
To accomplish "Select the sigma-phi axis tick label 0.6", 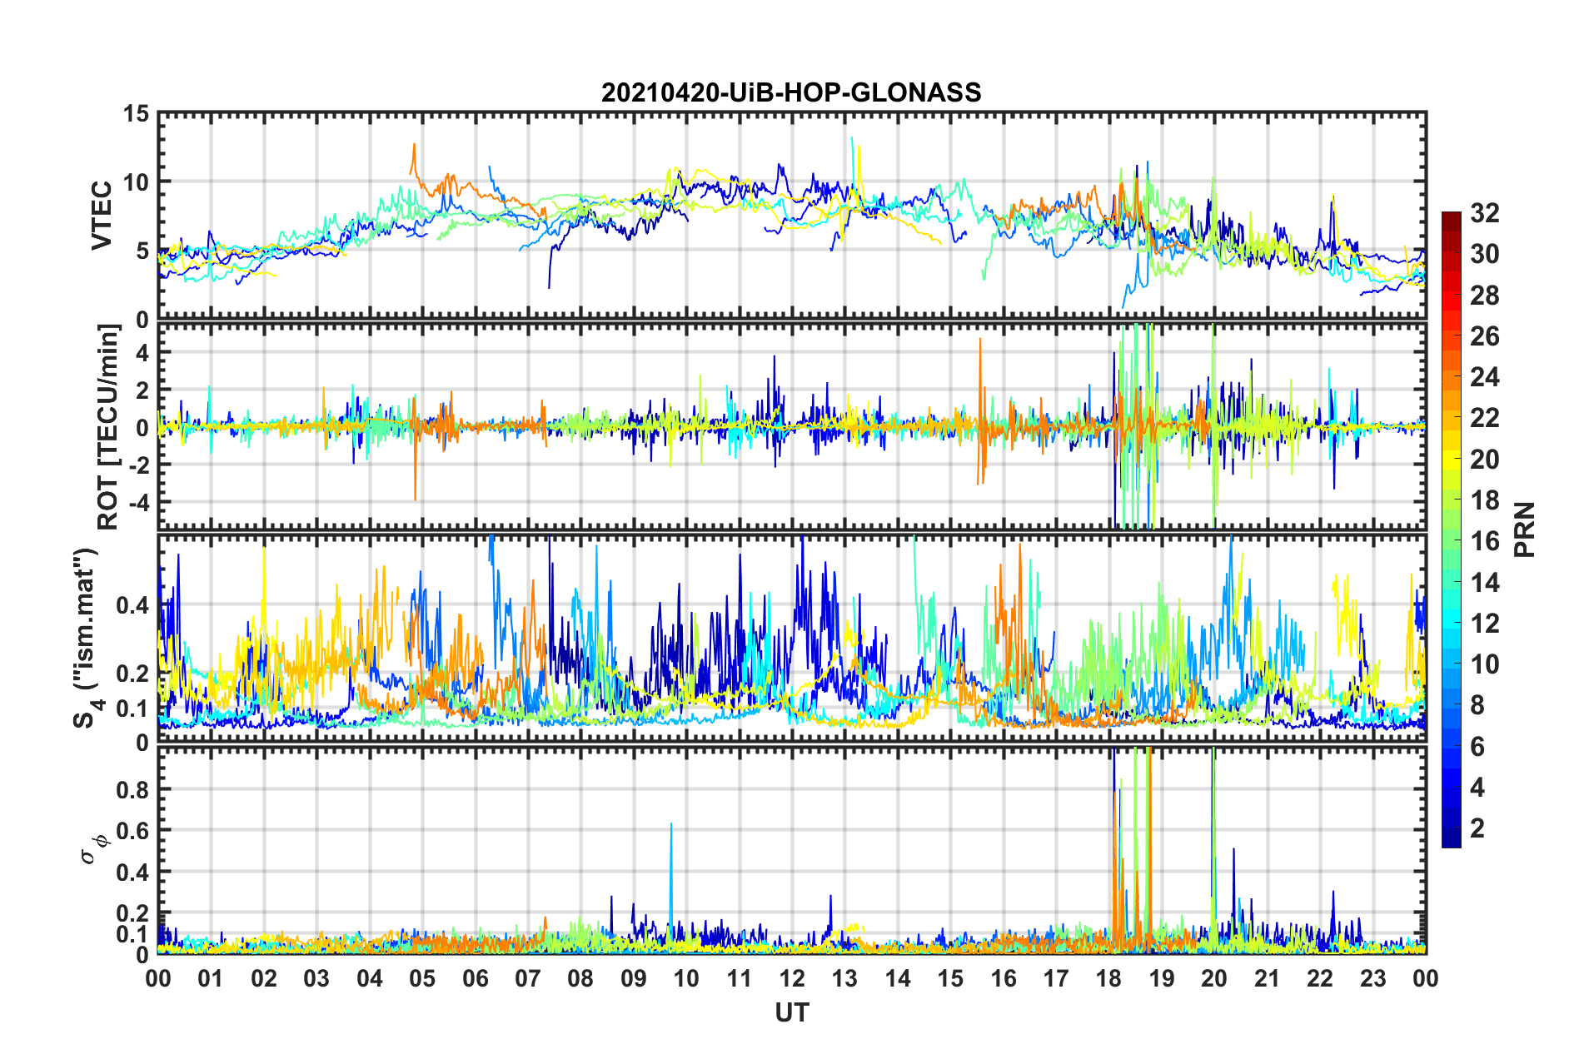I will click(x=132, y=831).
